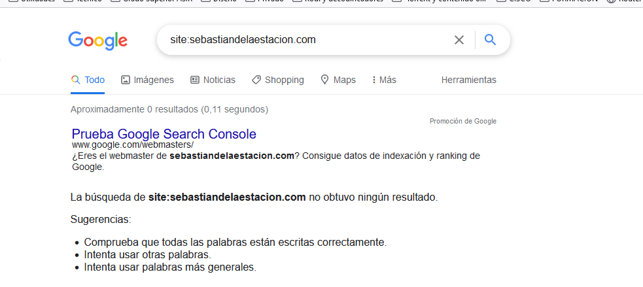Click the 'Intenta usar palabras más generales' suggestion
This screenshot has width=643, height=287.
[170, 267]
